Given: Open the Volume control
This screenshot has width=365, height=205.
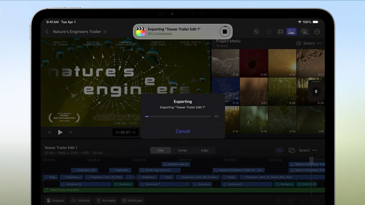Looking at the screenshot, I should 80,200.
